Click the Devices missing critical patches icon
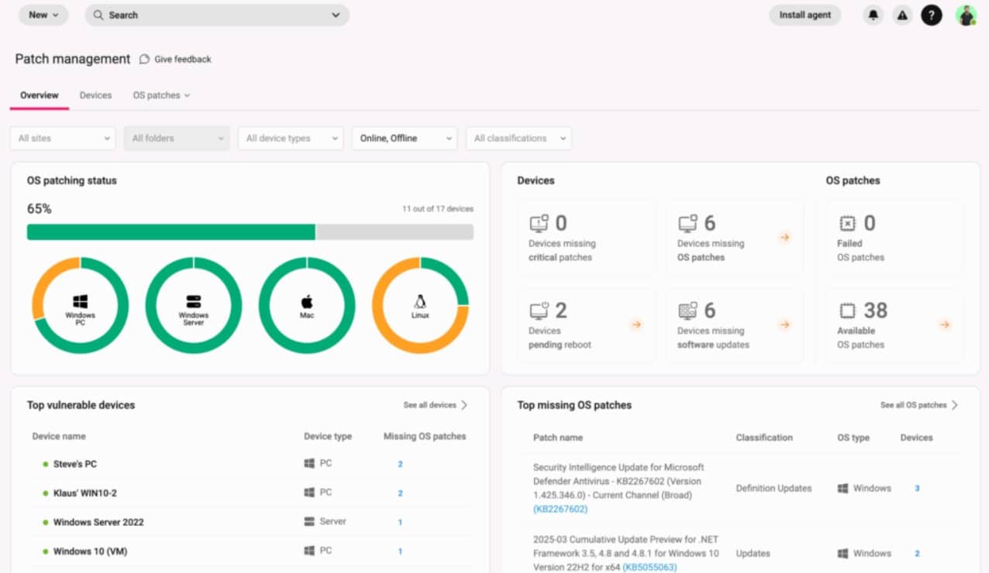This screenshot has width=989, height=573. [x=539, y=223]
